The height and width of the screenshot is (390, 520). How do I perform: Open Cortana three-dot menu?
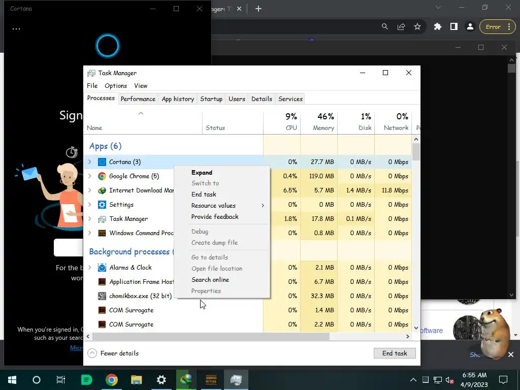pyautogui.click(x=16, y=29)
